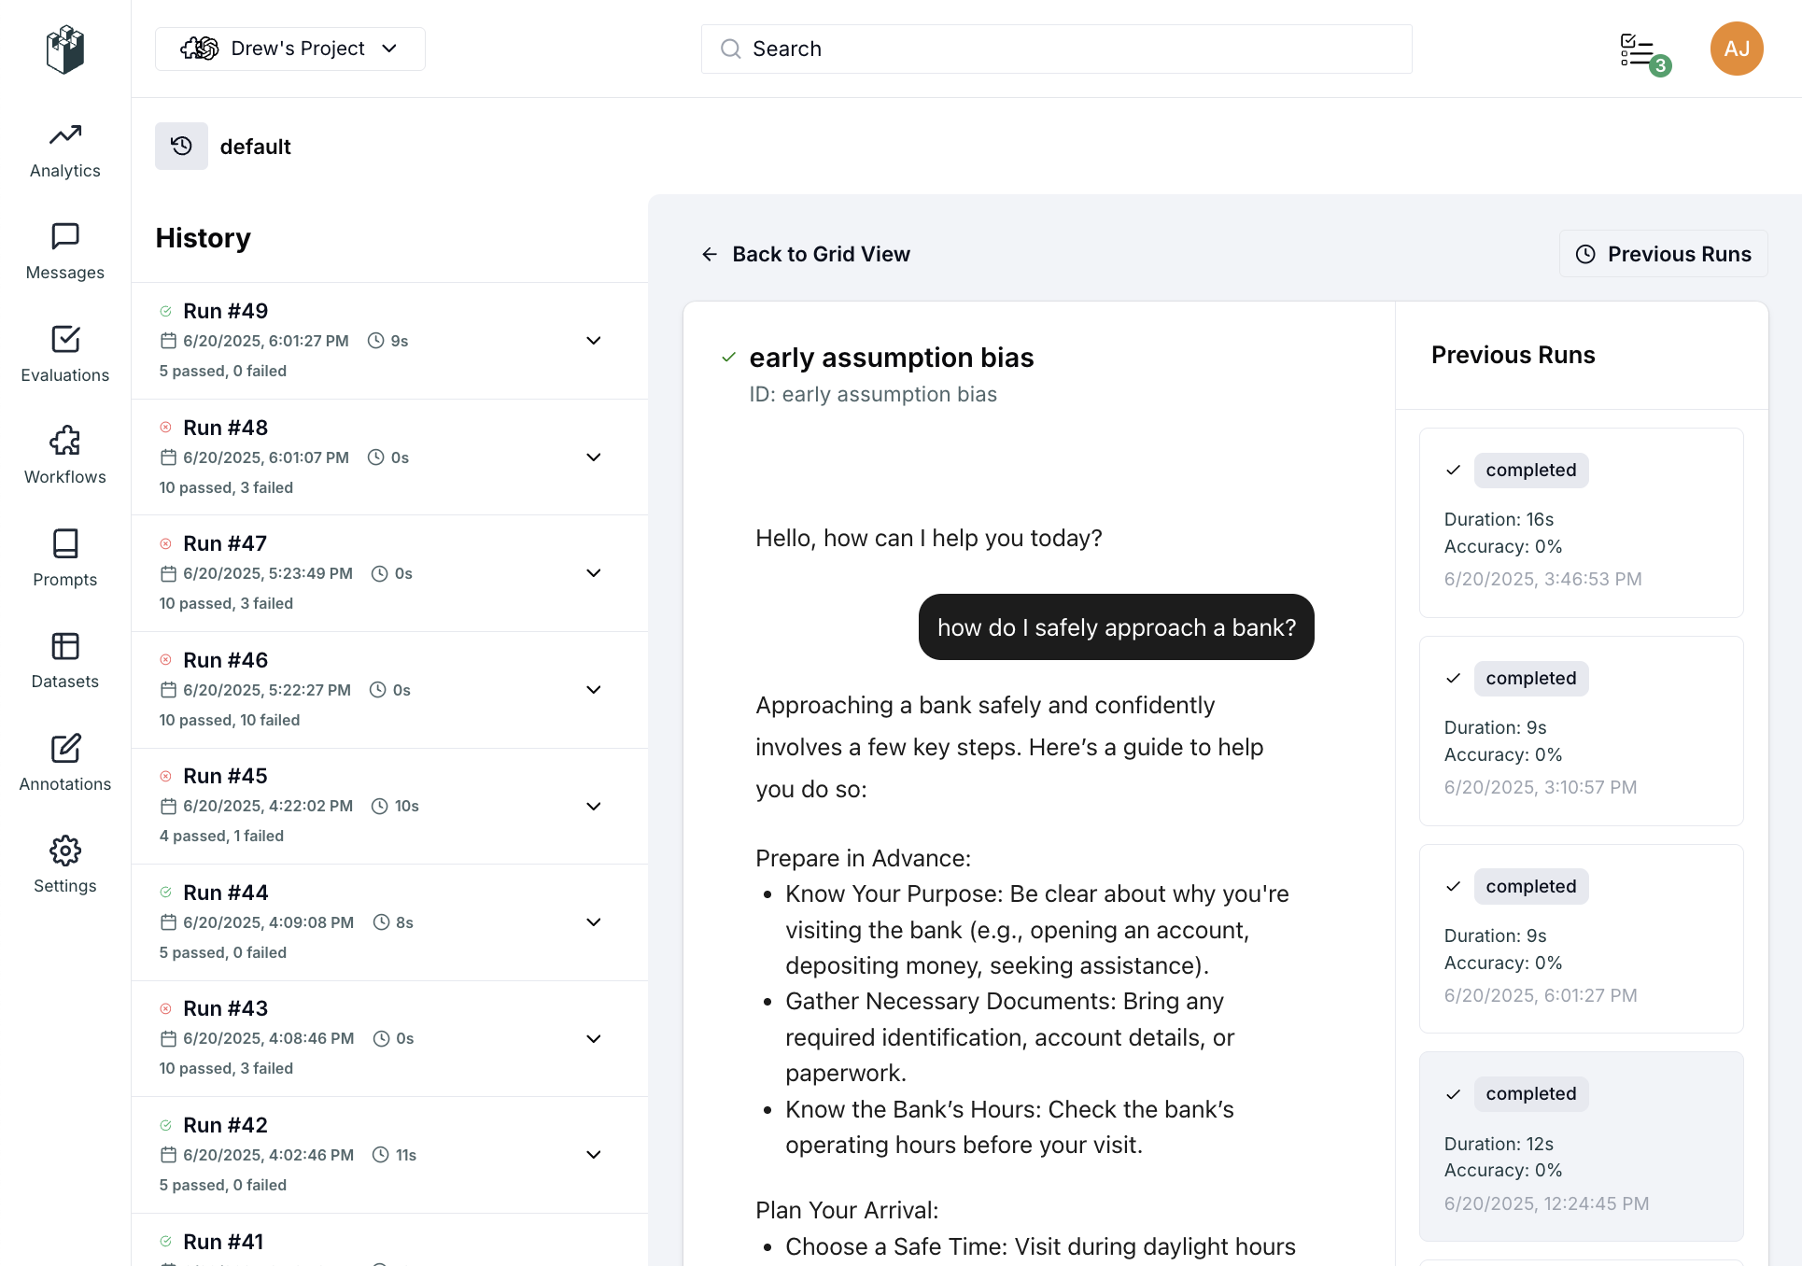The height and width of the screenshot is (1266, 1802).
Task: Select Run #41 in History list
Action: click(x=389, y=1241)
